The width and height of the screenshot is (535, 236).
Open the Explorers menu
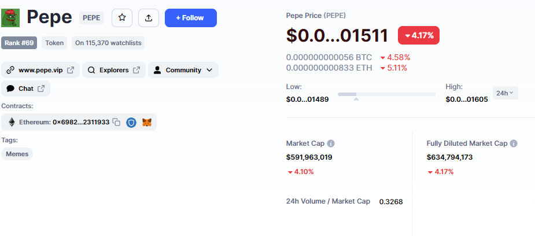point(113,71)
